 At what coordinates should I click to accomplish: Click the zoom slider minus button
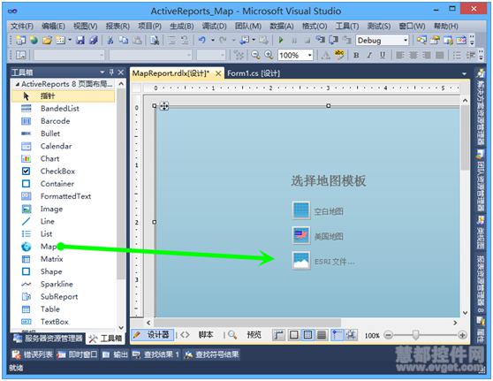tap(389, 335)
